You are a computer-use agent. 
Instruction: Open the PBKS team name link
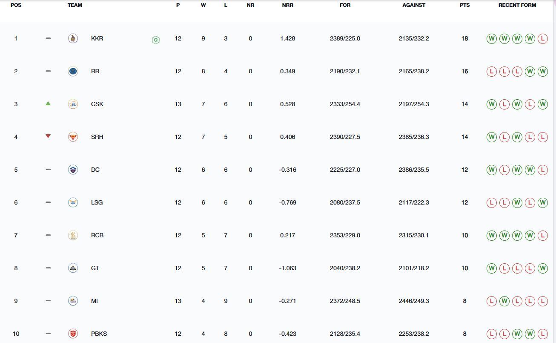click(x=99, y=334)
